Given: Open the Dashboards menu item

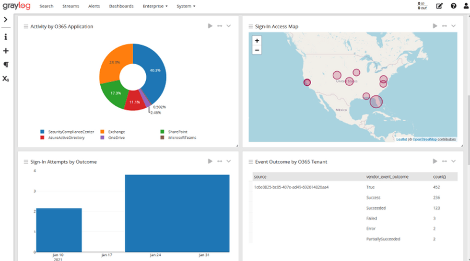Looking at the screenshot, I should pyautogui.click(x=121, y=6).
